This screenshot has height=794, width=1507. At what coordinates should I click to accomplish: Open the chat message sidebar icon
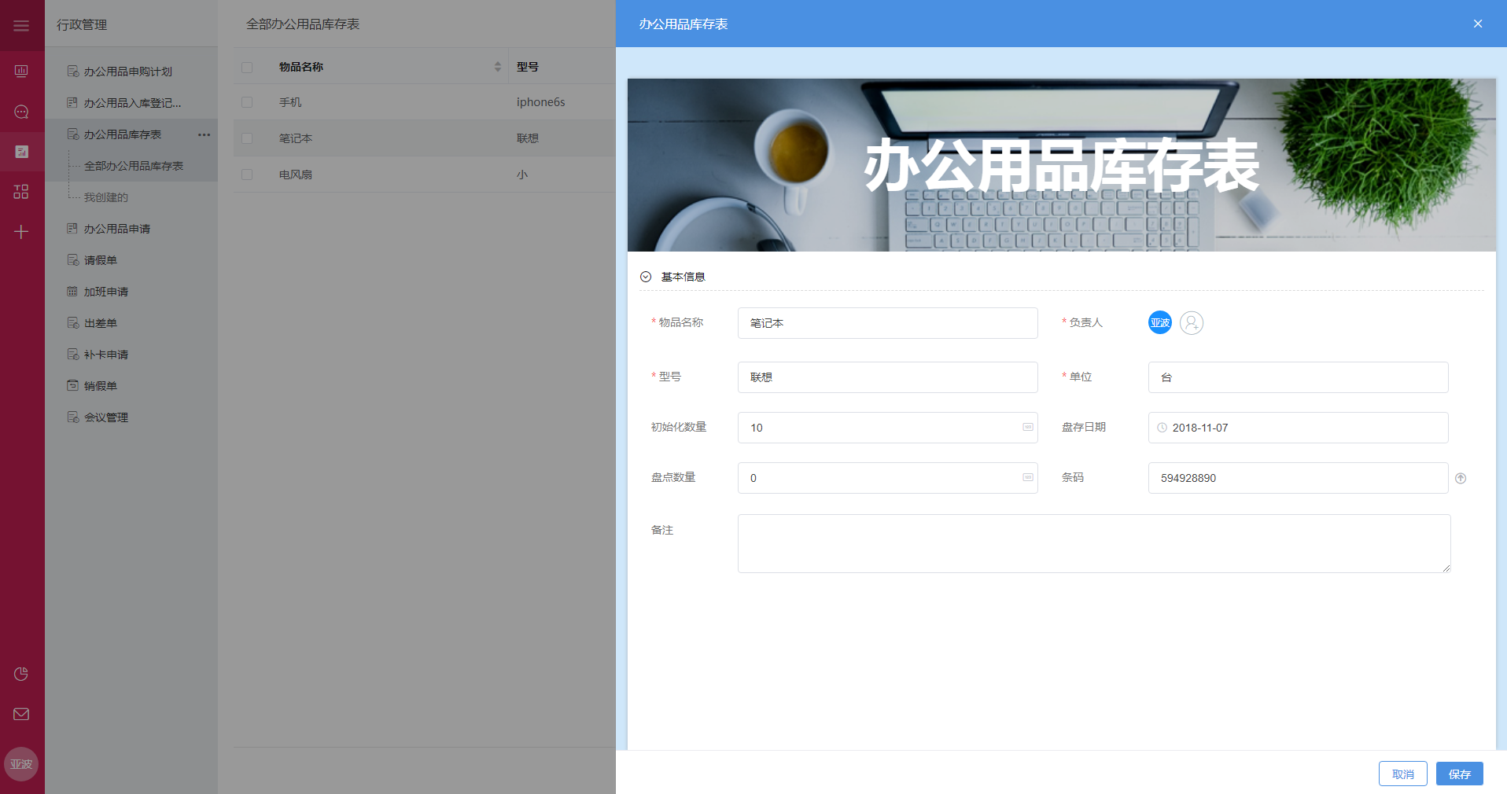coord(21,112)
